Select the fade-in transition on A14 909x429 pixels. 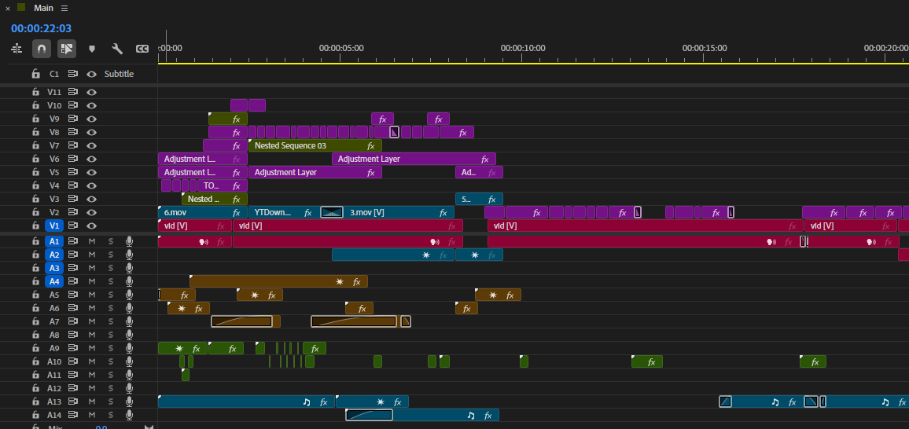coord(370,415)
